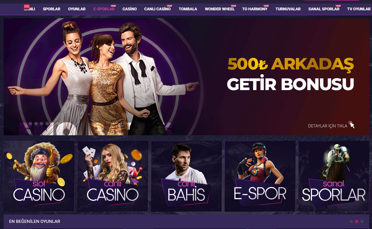
Task: Open the To Harmony menu item
Action: pos(255,9)
